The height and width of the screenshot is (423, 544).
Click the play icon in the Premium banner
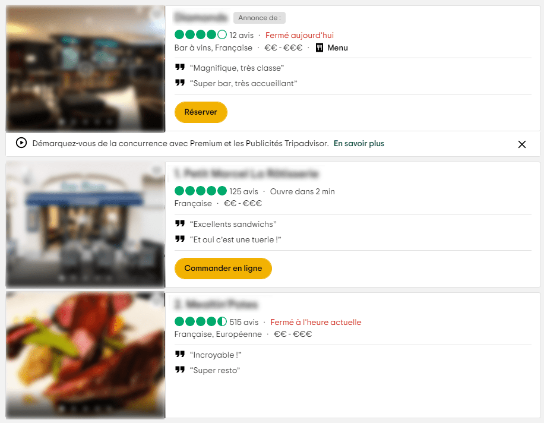click(x=21, y=143)
